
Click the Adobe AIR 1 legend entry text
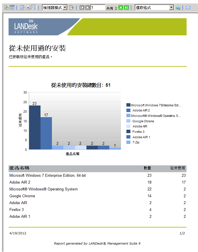click(x=141, y=137)
